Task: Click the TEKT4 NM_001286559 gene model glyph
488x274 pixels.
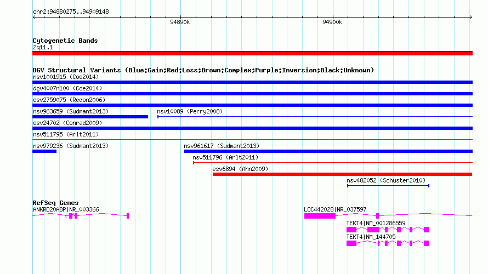Action: (x=388, y=230)
